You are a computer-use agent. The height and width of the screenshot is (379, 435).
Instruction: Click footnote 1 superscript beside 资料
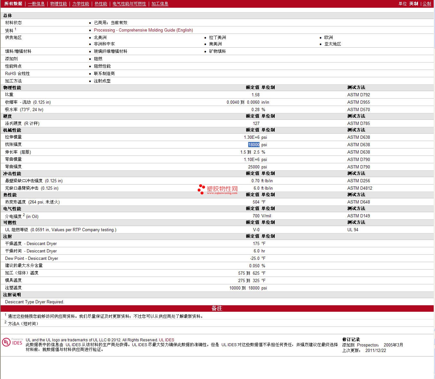pos(15,29)
